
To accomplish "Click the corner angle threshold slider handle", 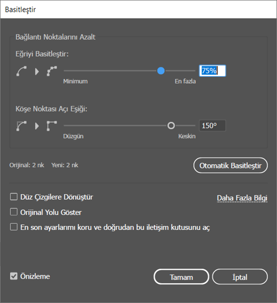I will pos(171,125).
